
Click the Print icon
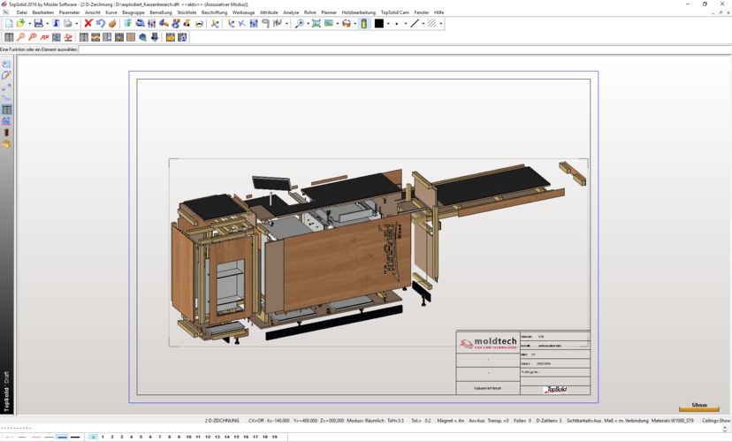(68, 23)
